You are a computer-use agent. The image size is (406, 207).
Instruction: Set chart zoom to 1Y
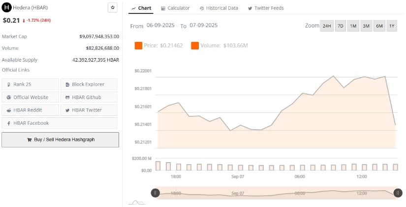point(392,26)
